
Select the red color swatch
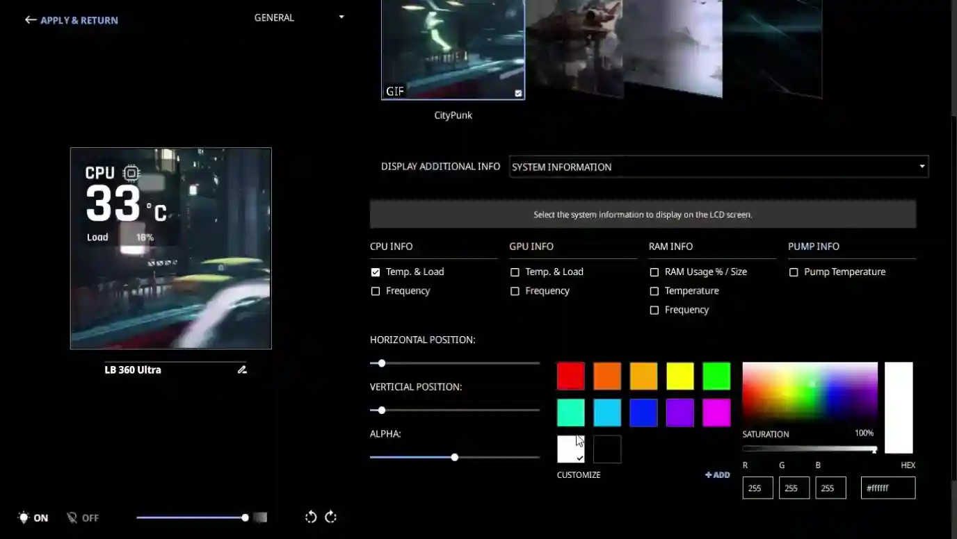click(x=570, y=376)
